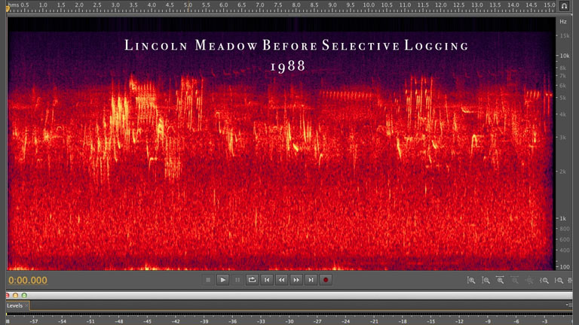Click the Rewind button

282,280
